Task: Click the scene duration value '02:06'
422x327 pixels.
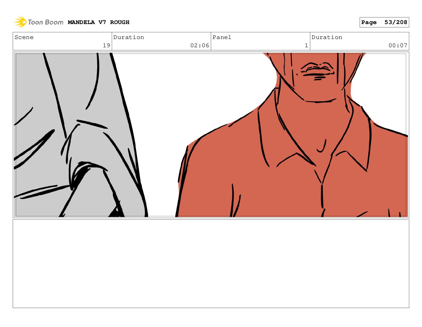Action: [200, 46]
